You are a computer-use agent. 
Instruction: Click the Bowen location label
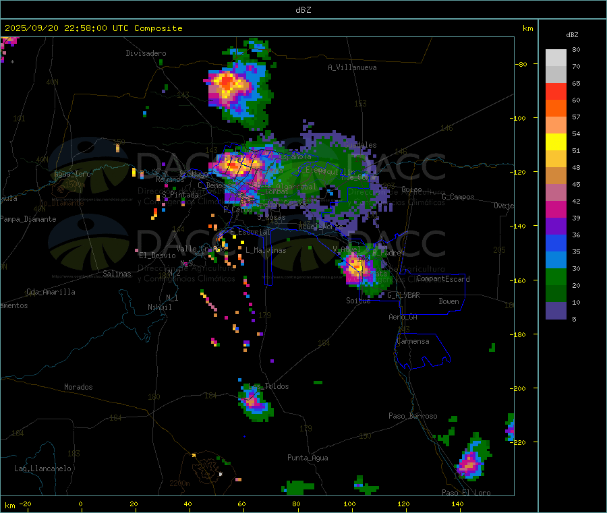coord(449,301)
